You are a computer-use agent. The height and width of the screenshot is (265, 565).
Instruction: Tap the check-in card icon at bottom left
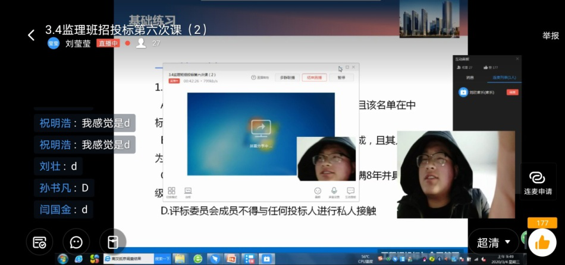pyautogui.click(x=40, y=242)
